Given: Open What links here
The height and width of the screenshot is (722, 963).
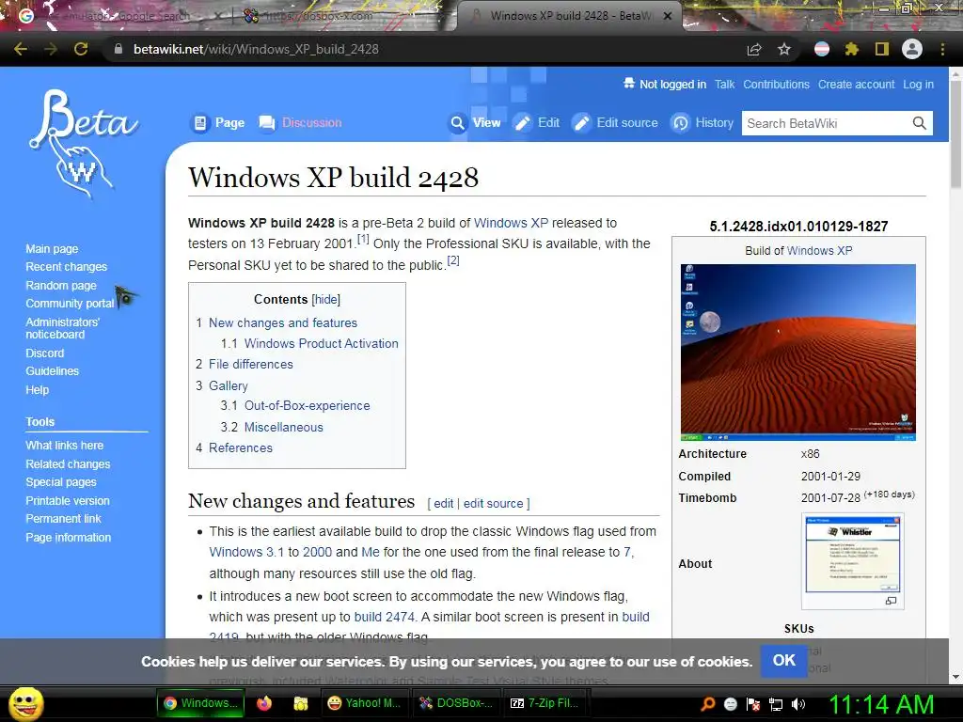Looking at the screenshot, I should pos(65,446).
